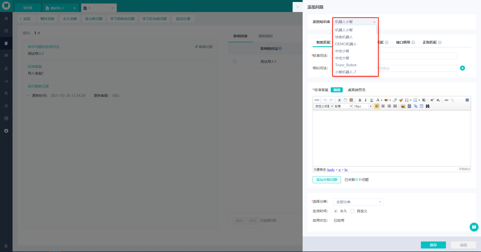The height and width of the screenshot is (252, 481).
Task: Click the insert table icon
Action: click(422, 106)
